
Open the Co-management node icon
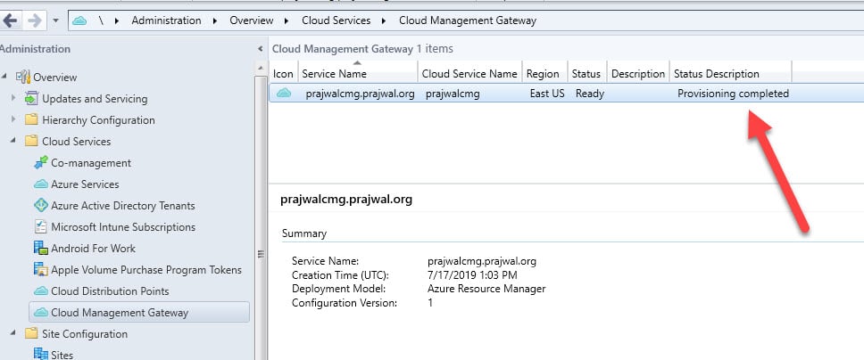[41, 162]
